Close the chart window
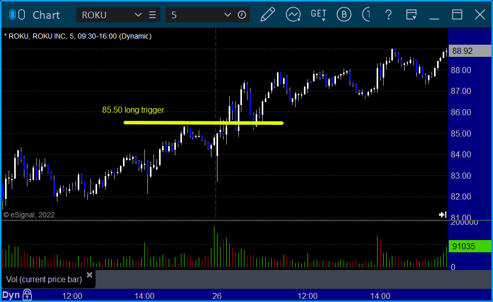This screenshot has height=302, width=493. [480, 14]
